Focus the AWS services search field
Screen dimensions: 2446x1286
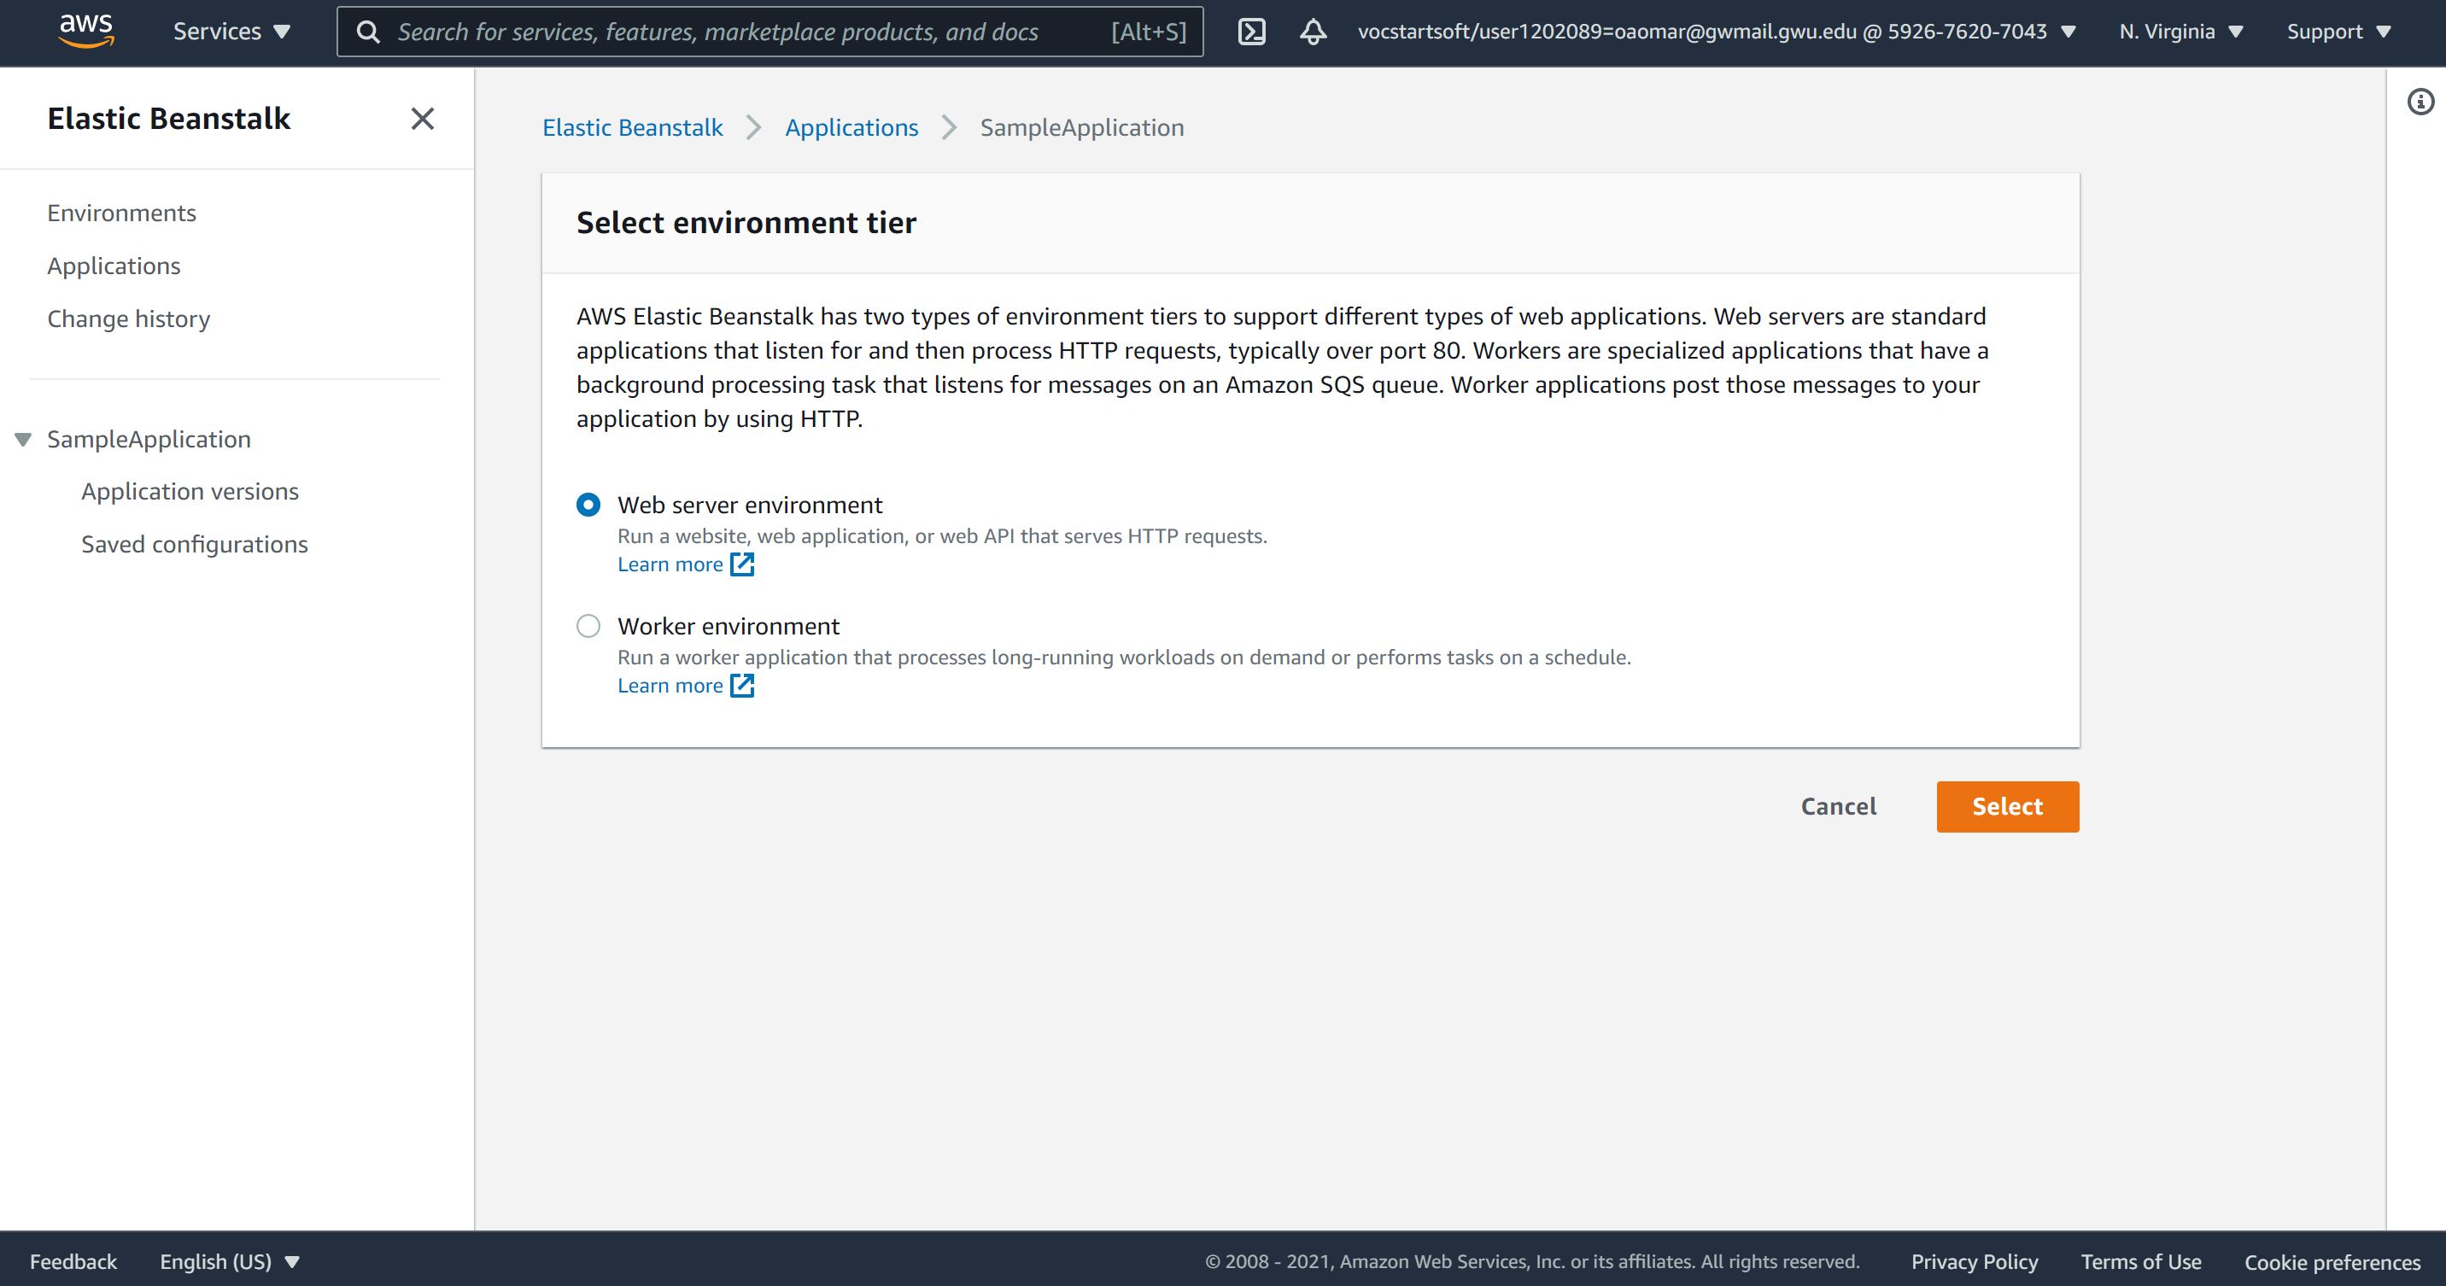click(x=770, y=32)
